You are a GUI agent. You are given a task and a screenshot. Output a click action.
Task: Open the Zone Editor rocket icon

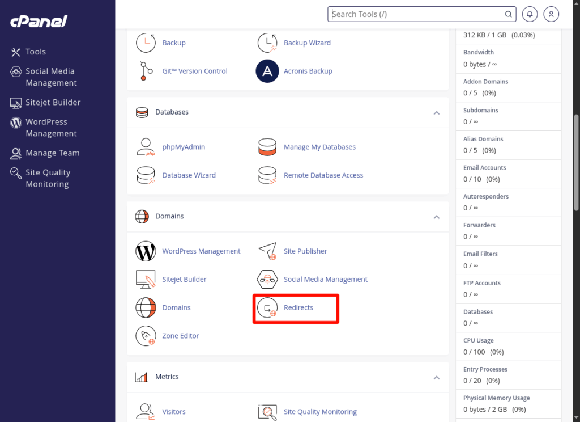(x=146, y=336)
